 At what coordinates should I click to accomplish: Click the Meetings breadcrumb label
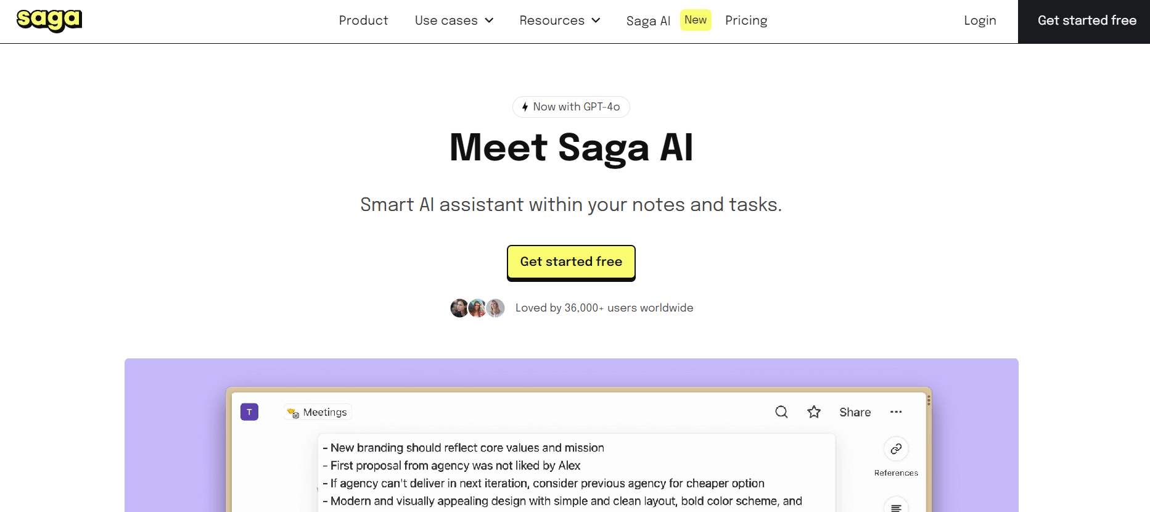(x=324, y=412)
